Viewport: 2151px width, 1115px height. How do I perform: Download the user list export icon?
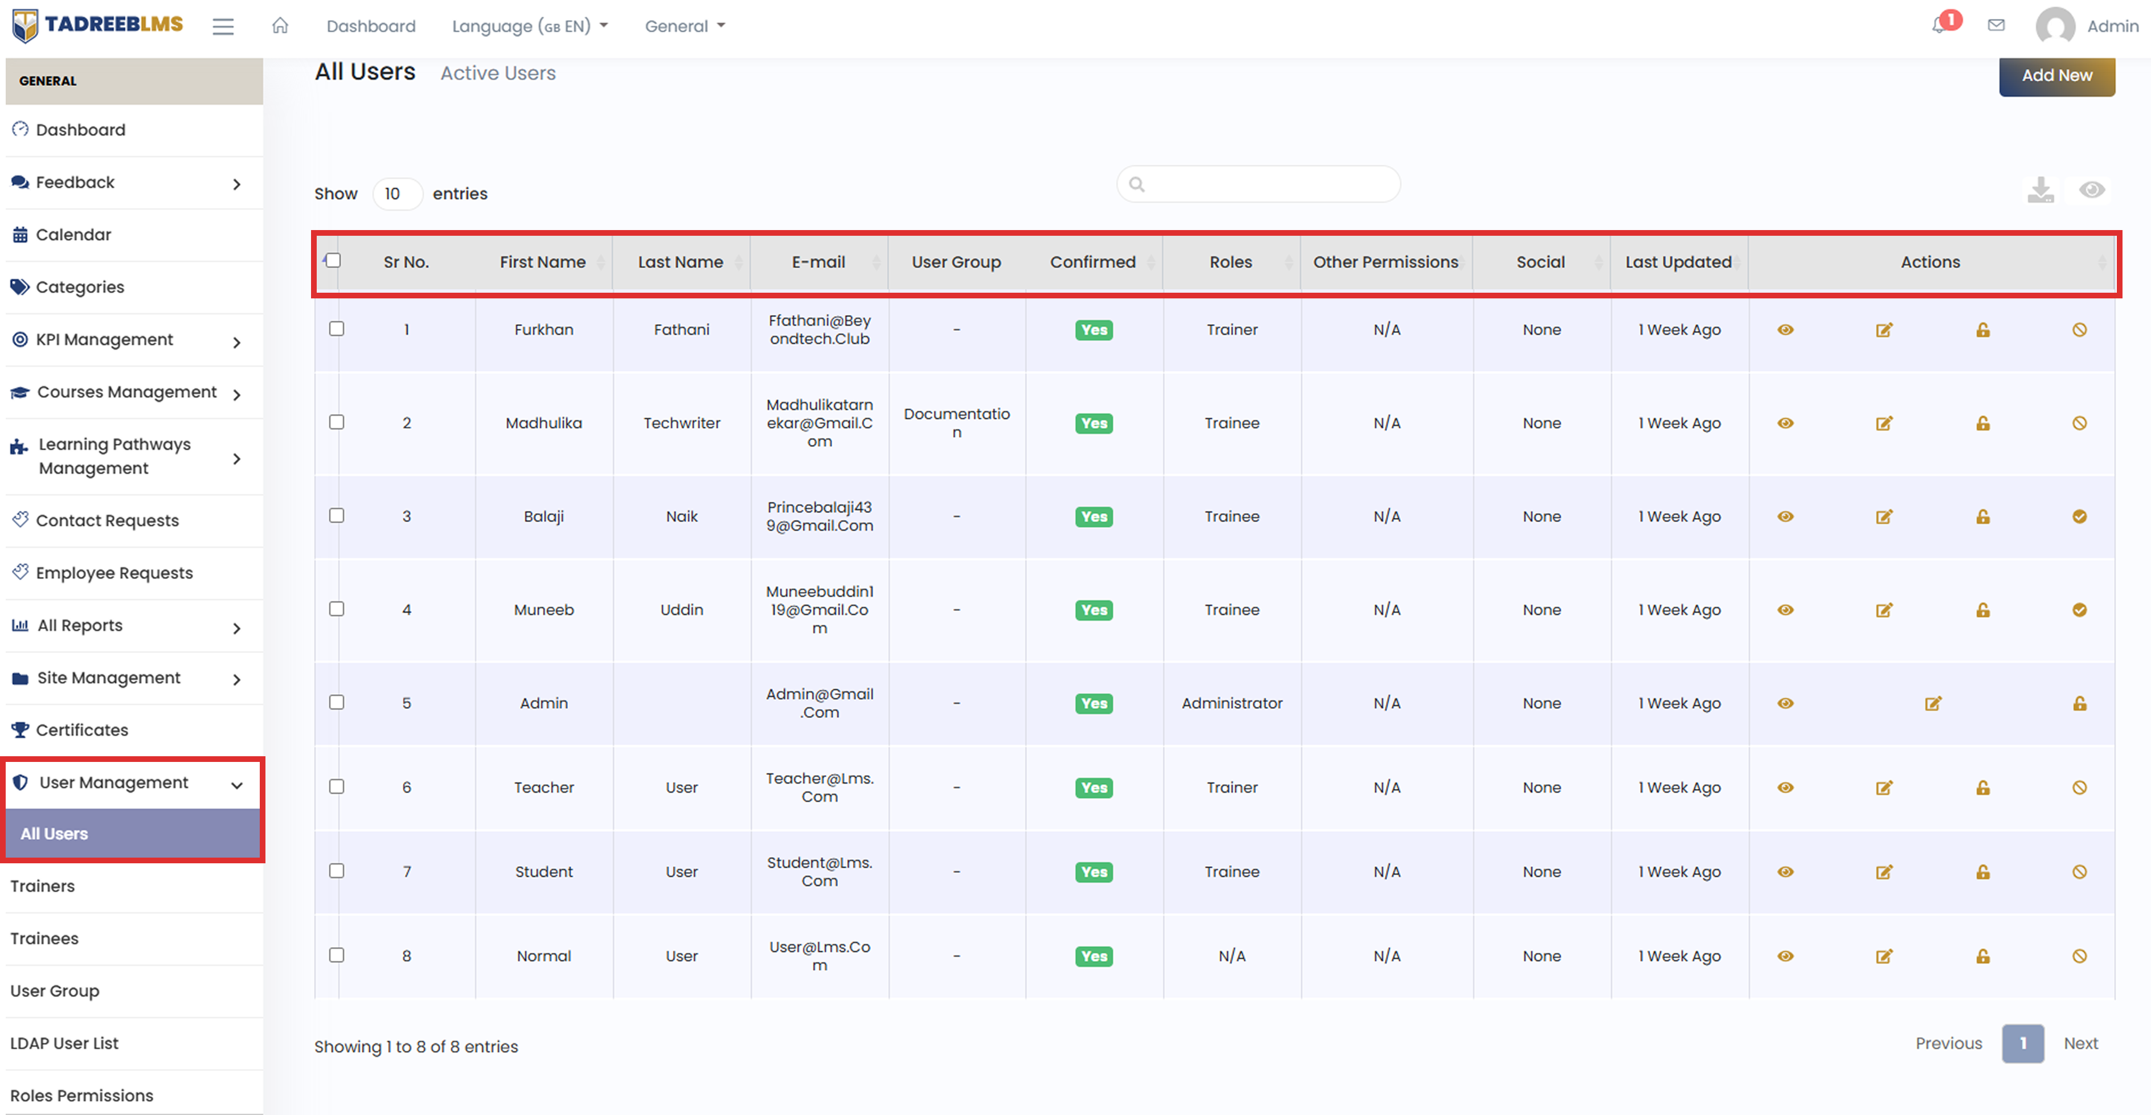[2041, 190]
